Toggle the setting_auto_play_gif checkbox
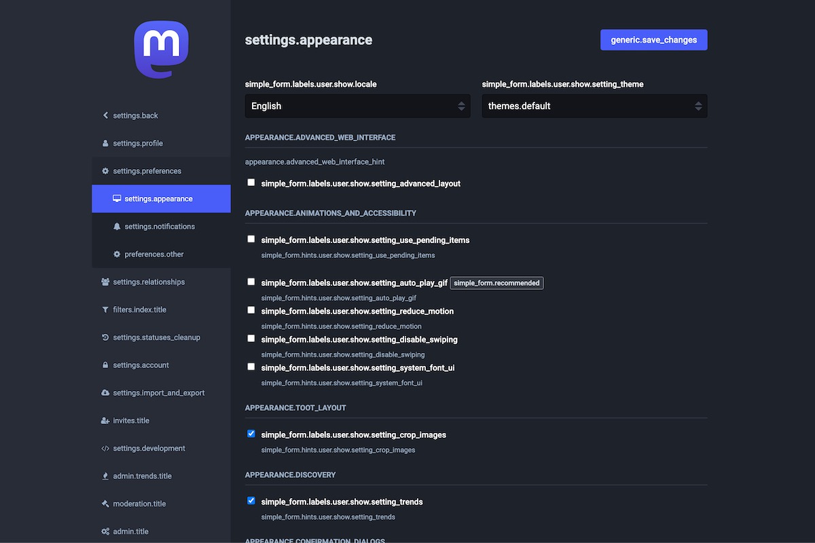 [x=251, y=282]
